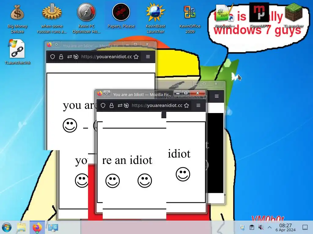Expand hidden system tray icons arrow
Screen dimensions: 313x234
tap(270, 227)
